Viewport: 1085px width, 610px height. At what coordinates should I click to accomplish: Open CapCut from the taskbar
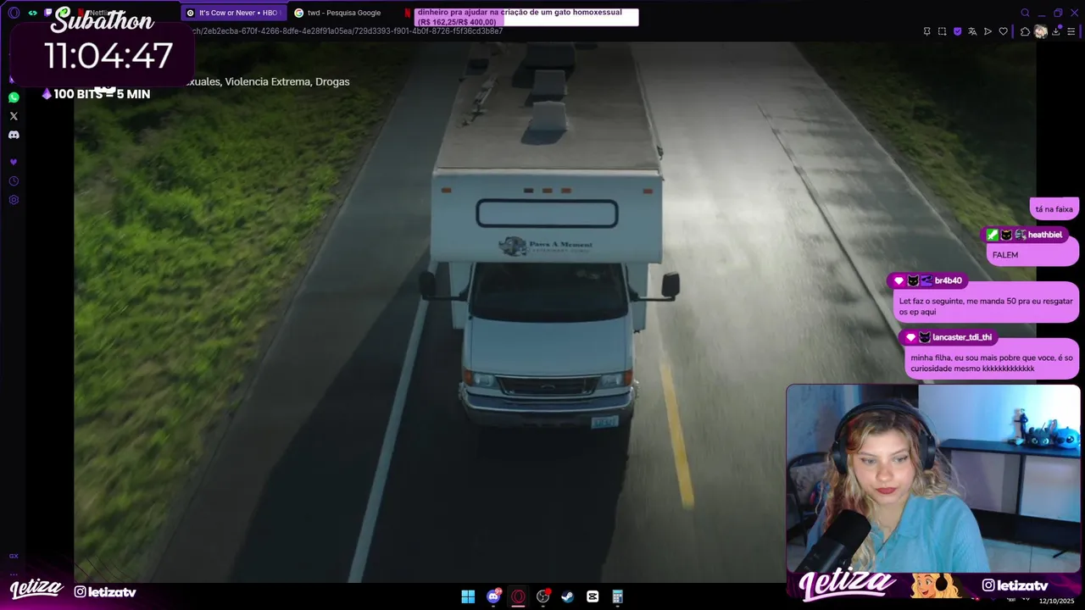(593, 596)
